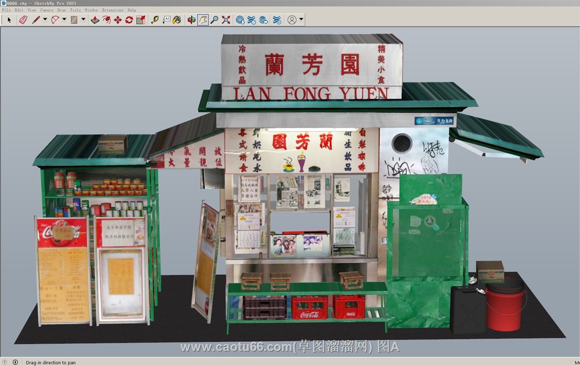The height and width of the screenshot is (366, 580).
Task: Expand the Line tool dropdown arrow
Action: tap(45, 20)
